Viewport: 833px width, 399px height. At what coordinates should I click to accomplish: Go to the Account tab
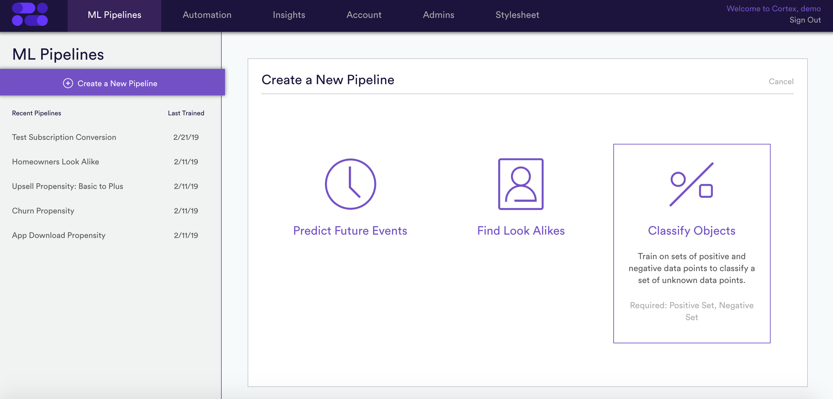[364, 15]
